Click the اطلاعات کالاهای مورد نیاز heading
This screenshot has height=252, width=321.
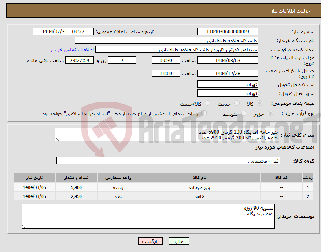tap(285, 147)
